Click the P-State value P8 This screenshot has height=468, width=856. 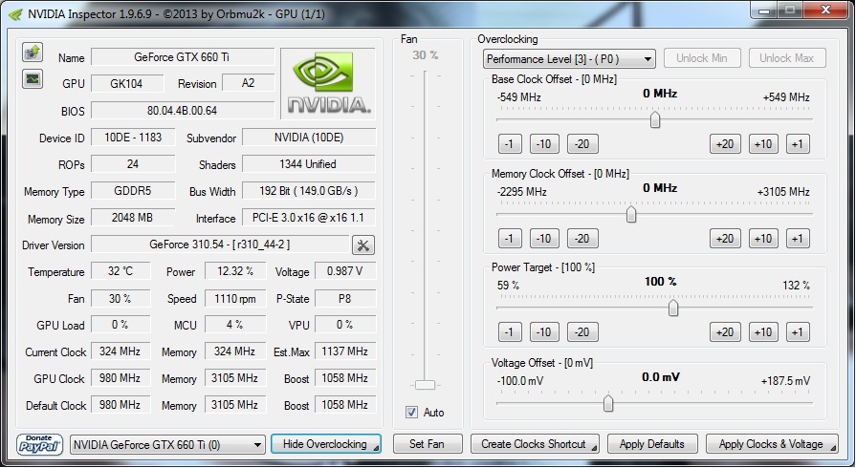[x=345, y=298]
